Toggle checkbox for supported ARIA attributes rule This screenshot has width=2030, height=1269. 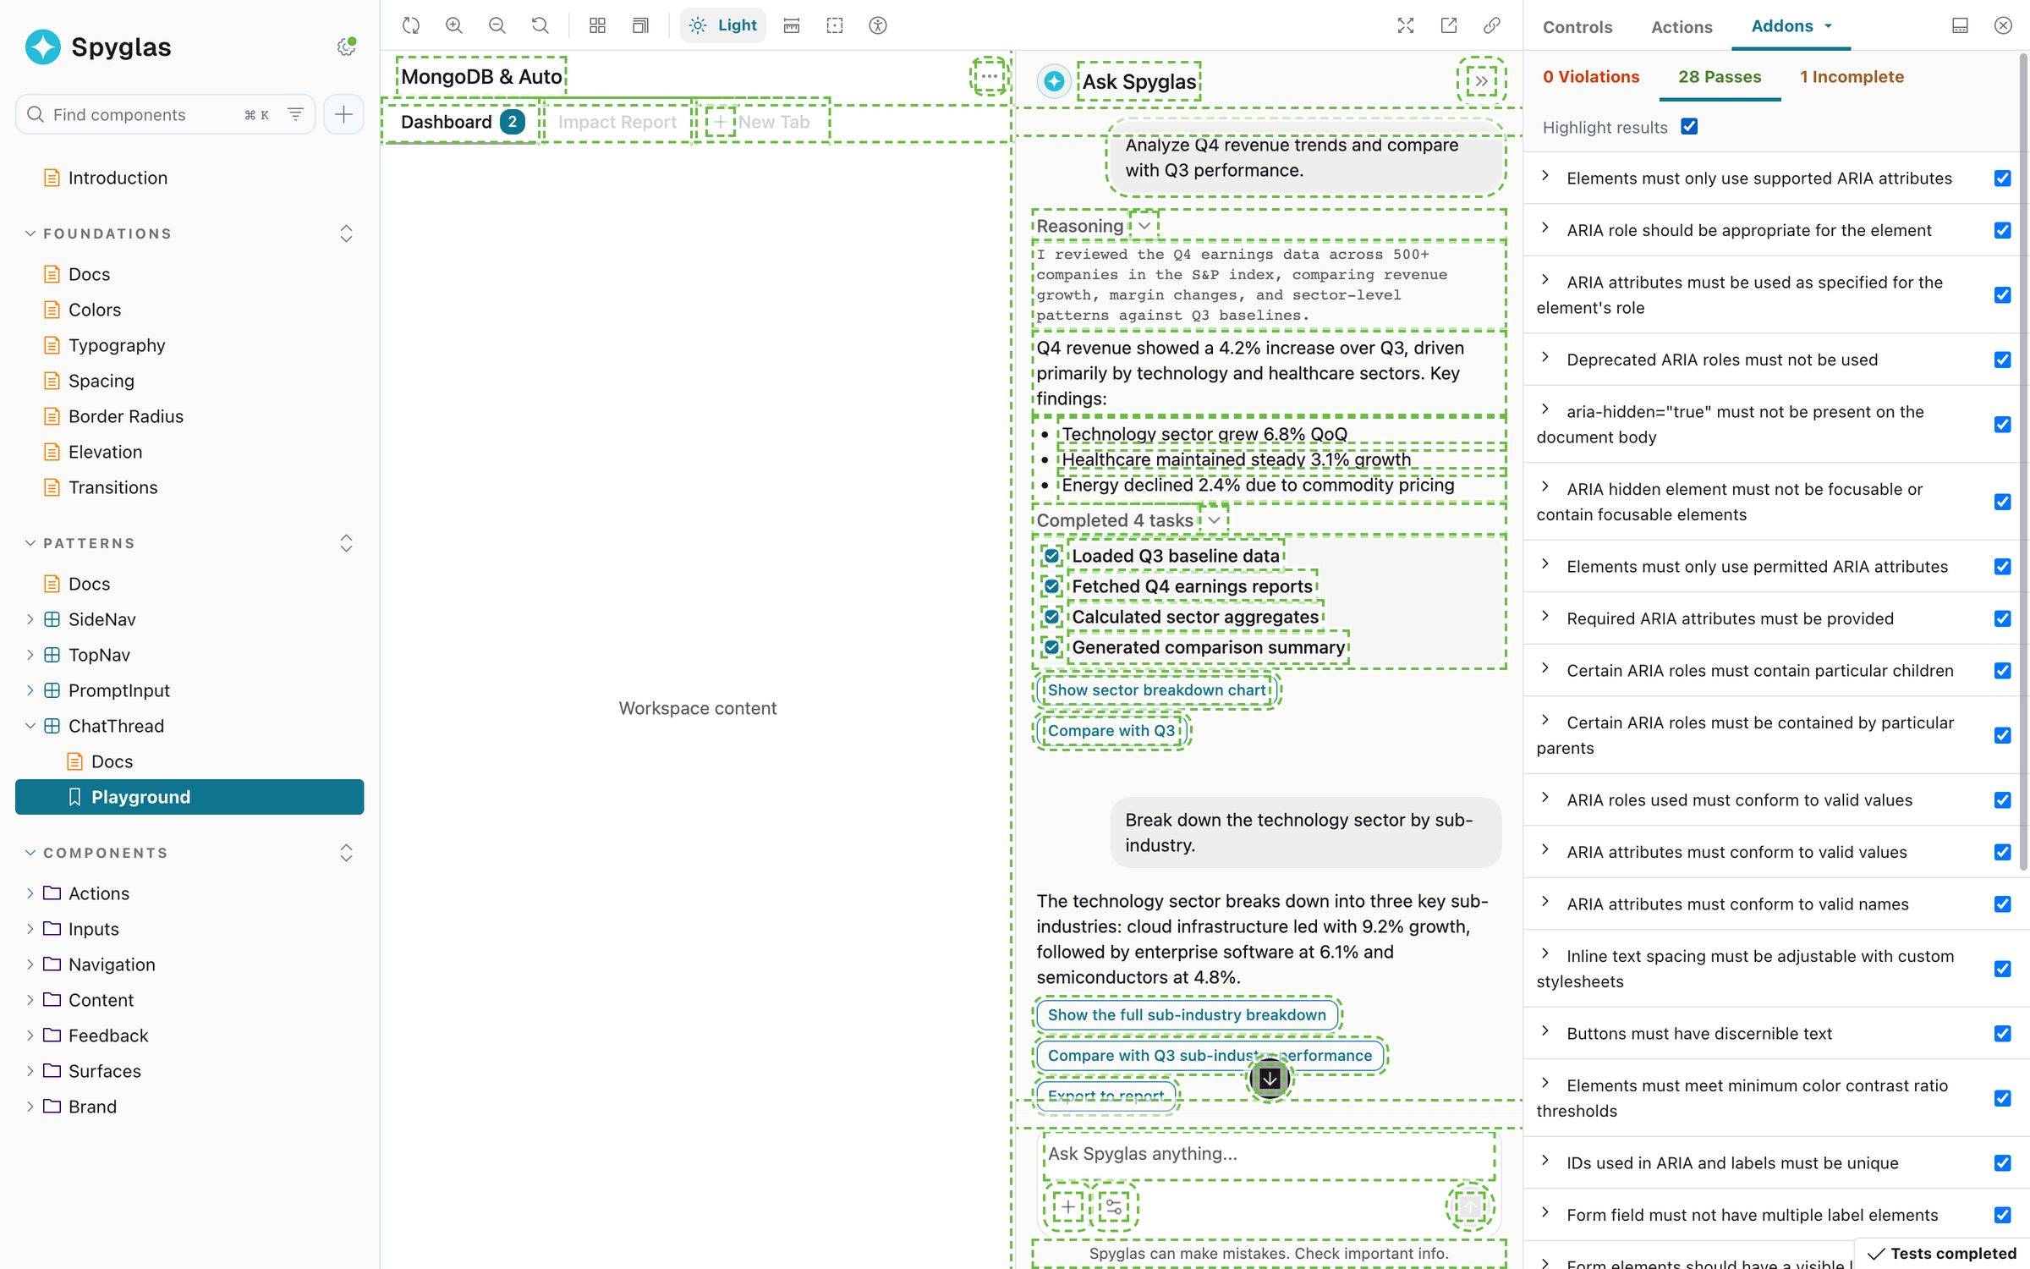point(2002,179)
